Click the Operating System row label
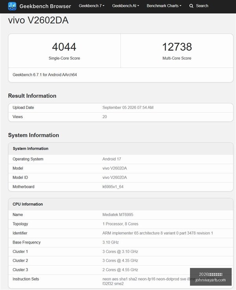Image resolution: width=236 pixels, height=290 pixels. 28,159
